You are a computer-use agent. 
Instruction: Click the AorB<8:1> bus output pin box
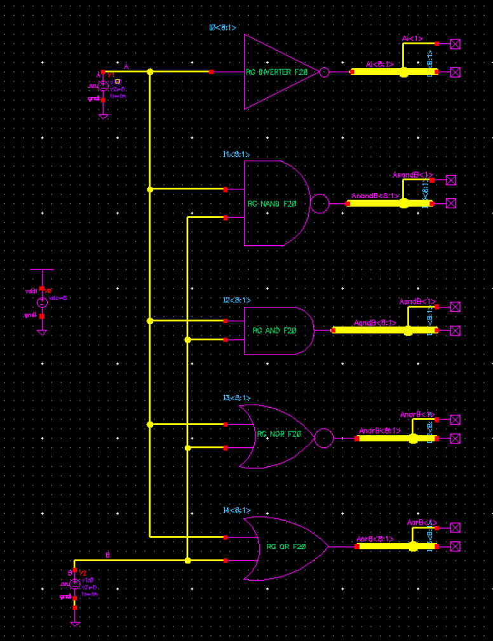(x=456, y=546)
